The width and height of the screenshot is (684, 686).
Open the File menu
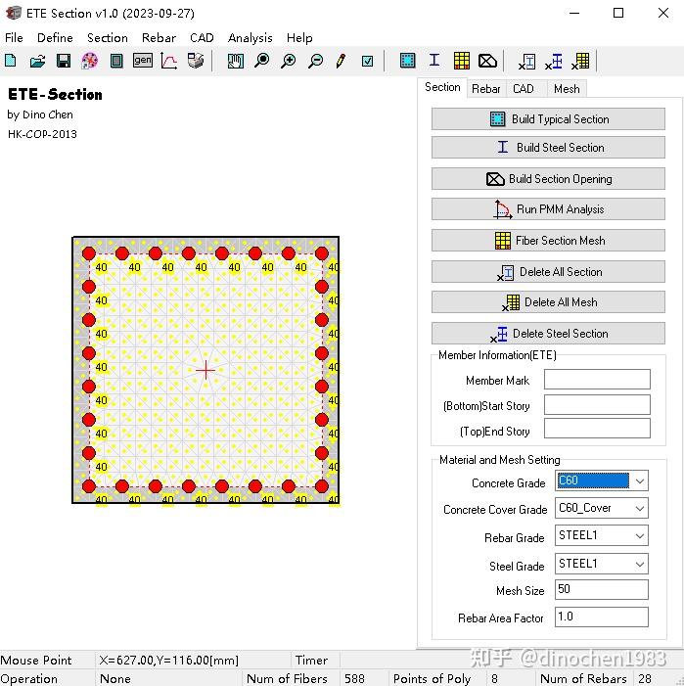pos(14,37)
